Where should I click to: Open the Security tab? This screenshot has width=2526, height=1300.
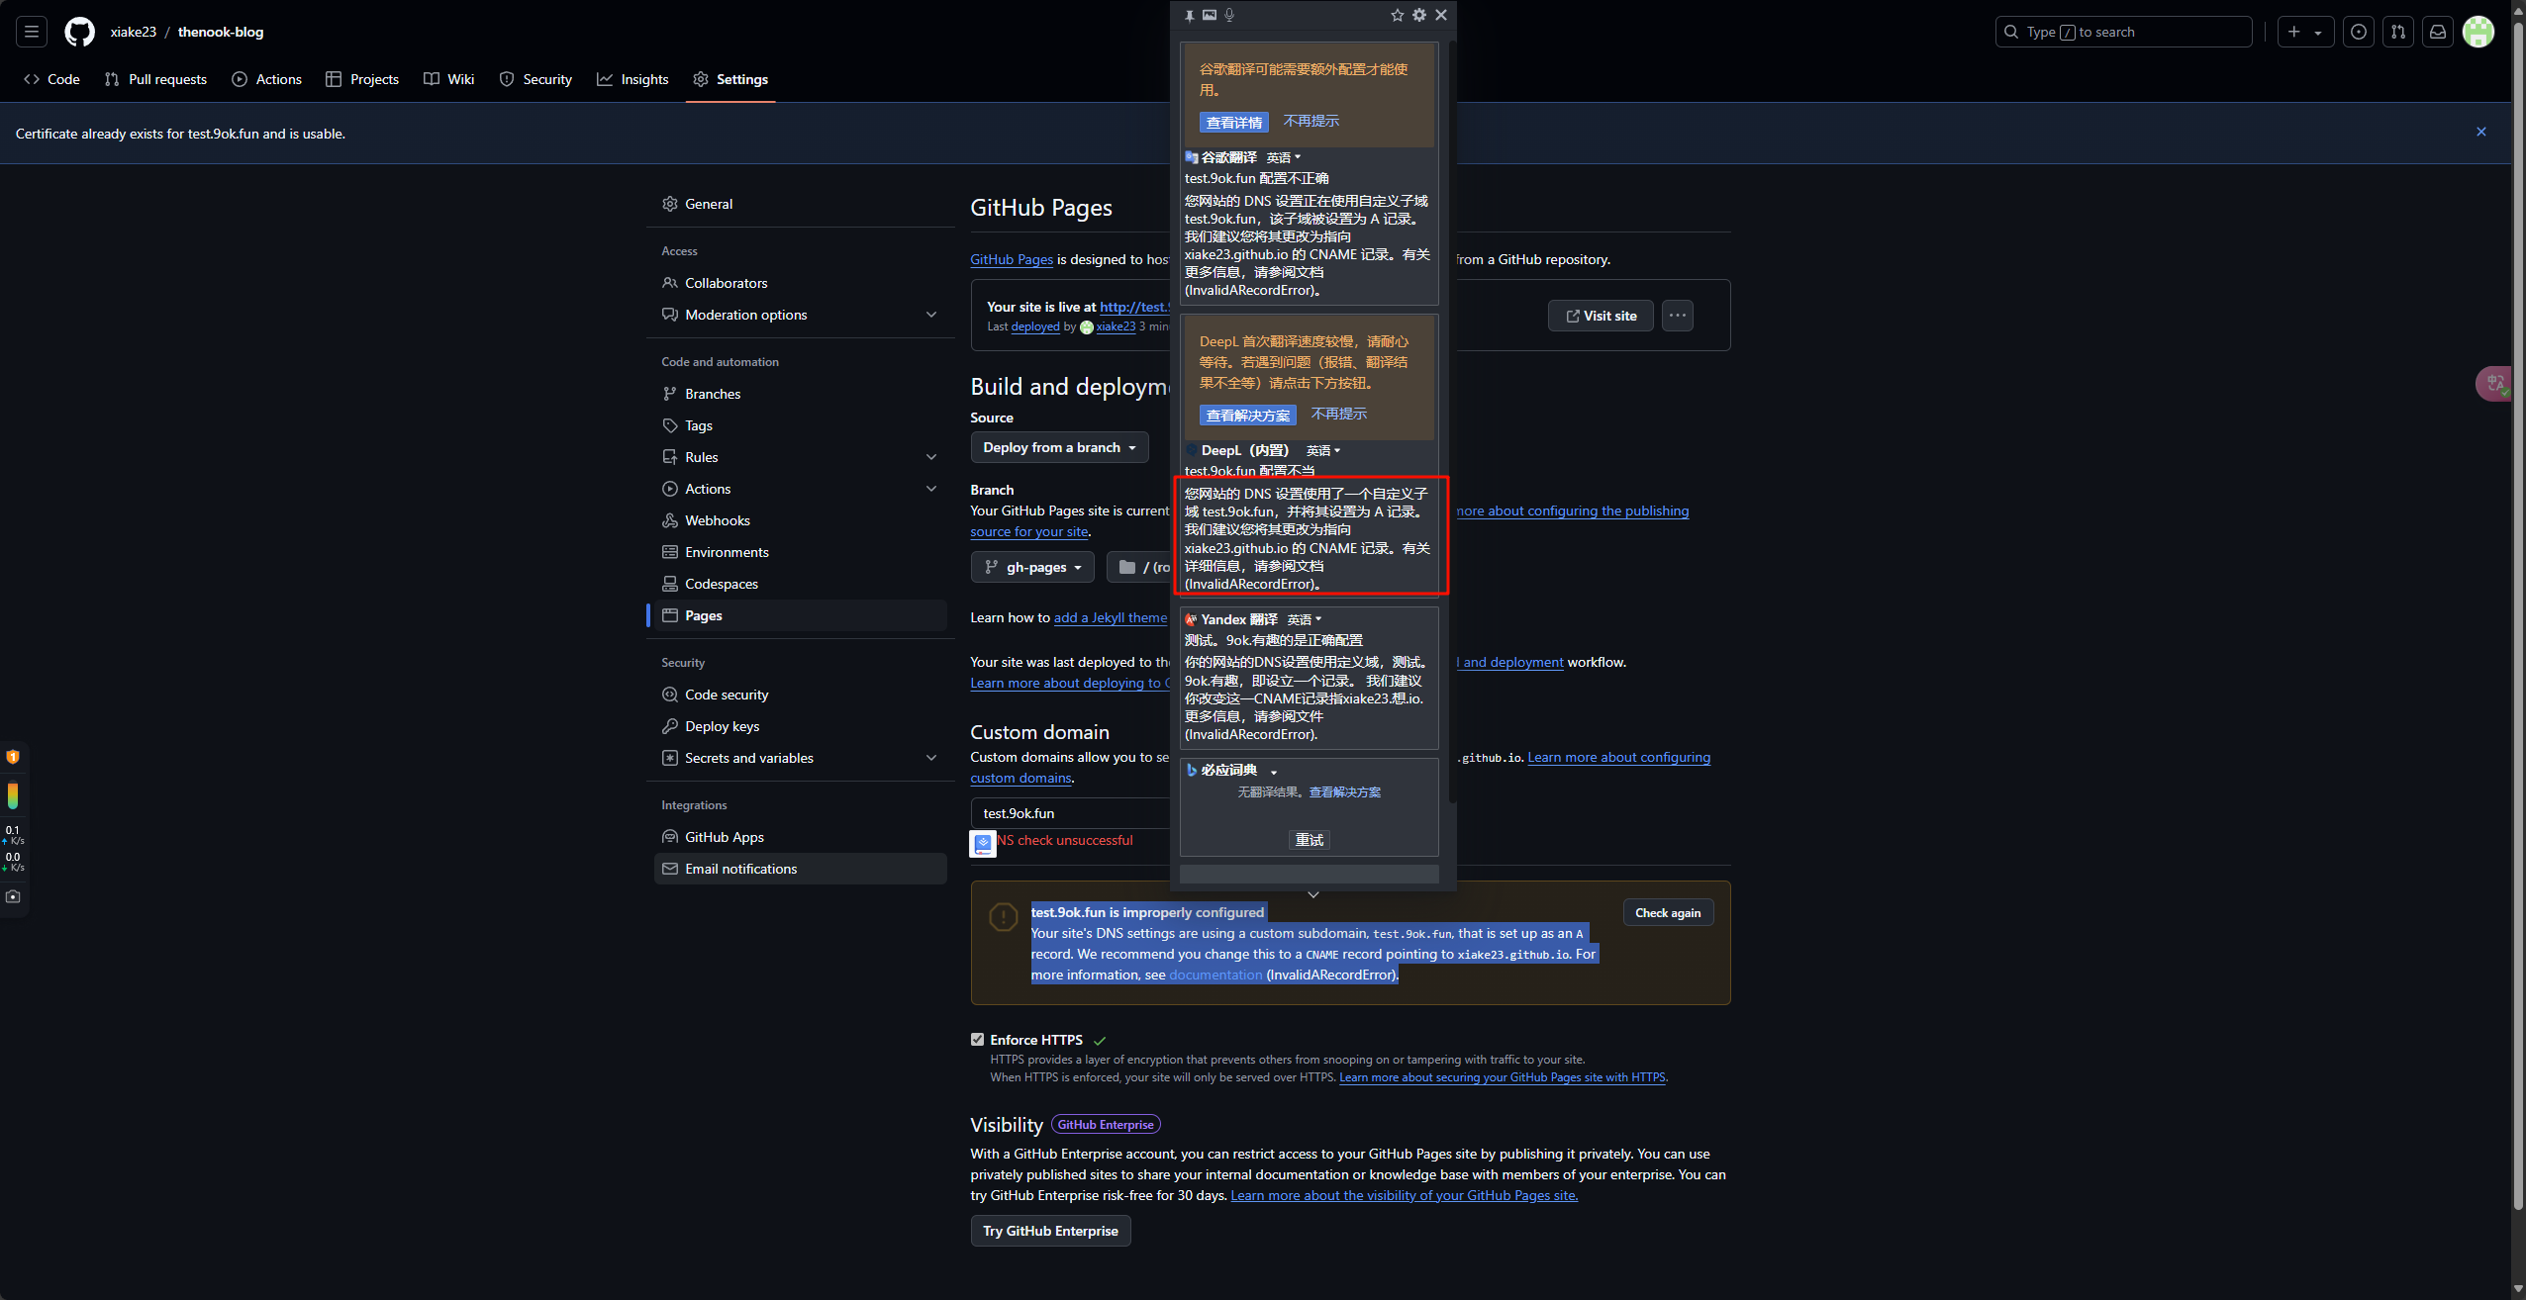[x=535, y=79]
